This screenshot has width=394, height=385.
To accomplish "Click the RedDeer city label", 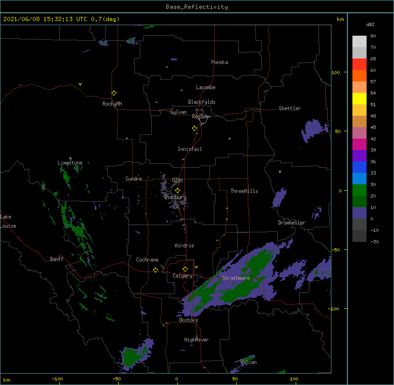I will coord(201,117).
